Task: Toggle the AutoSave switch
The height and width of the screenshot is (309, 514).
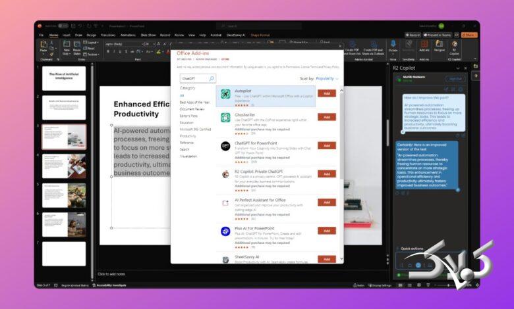Action: tap(63, 26)
